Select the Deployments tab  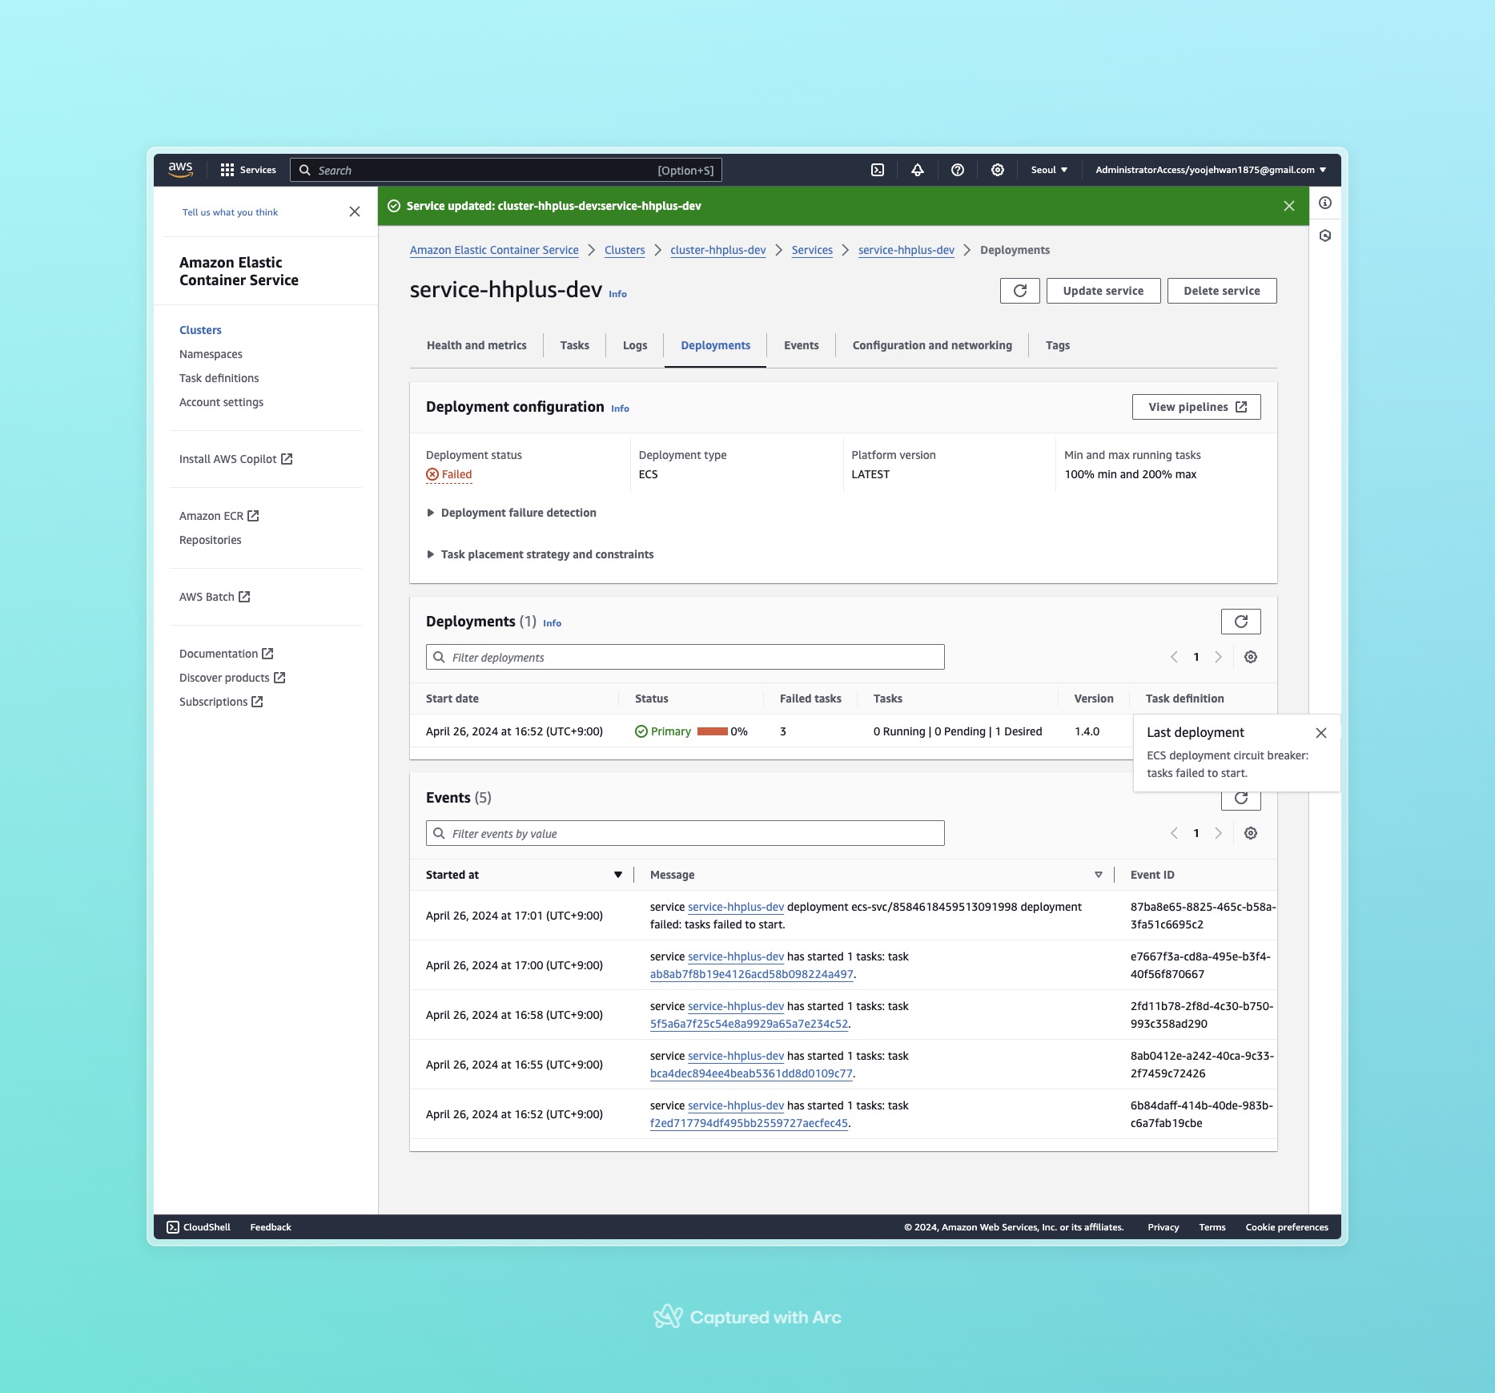(716, 345)
